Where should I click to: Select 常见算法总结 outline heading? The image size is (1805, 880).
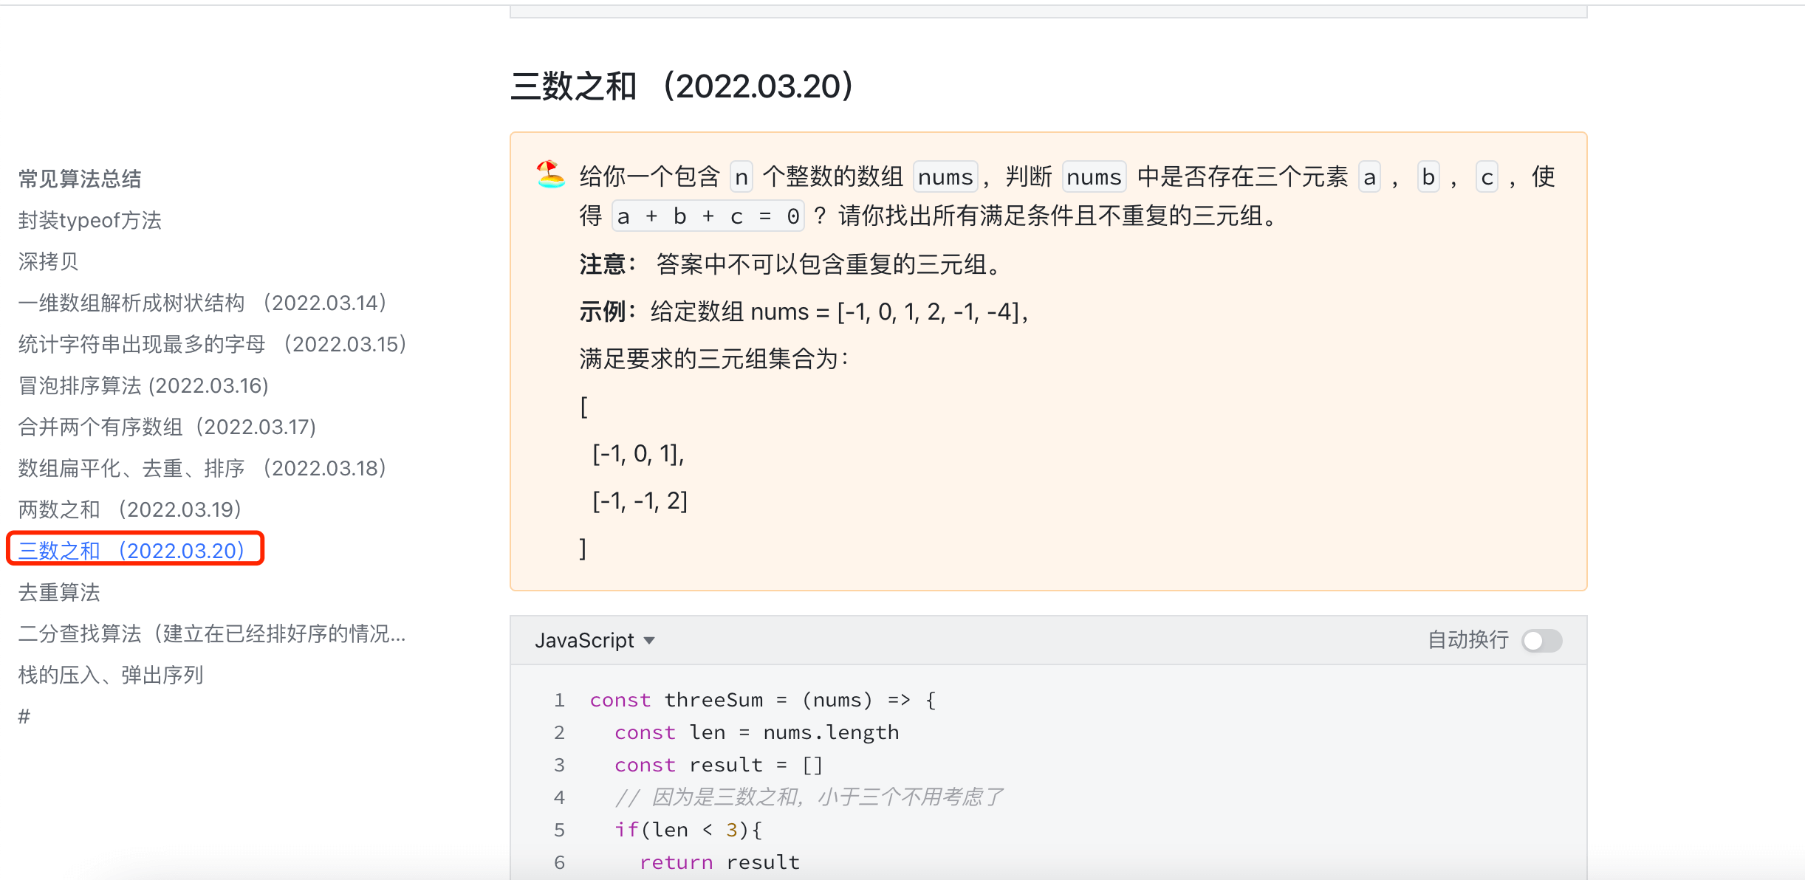tap(80, 179)
